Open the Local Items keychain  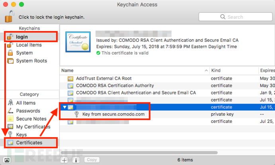coord(29,45)
